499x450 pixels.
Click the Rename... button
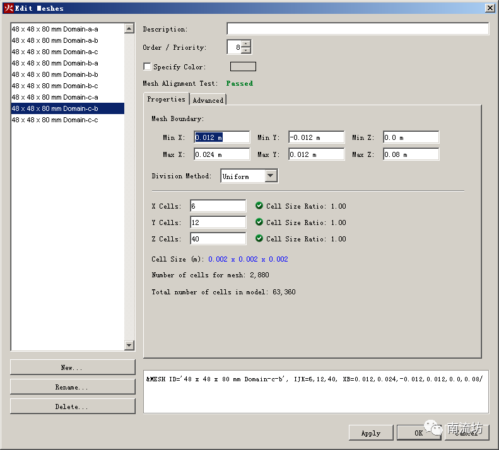[73, 387]
